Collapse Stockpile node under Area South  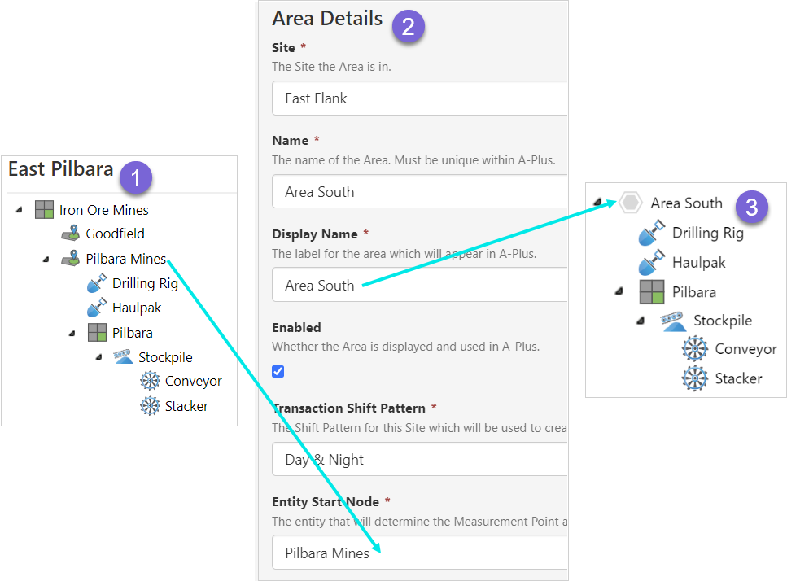tap(641, 321)
